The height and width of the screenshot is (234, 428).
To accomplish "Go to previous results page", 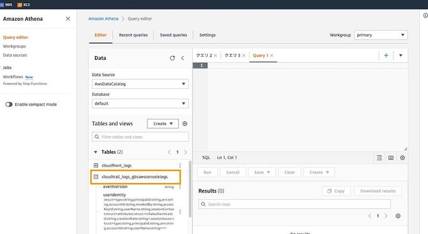I will coord(369,216).
